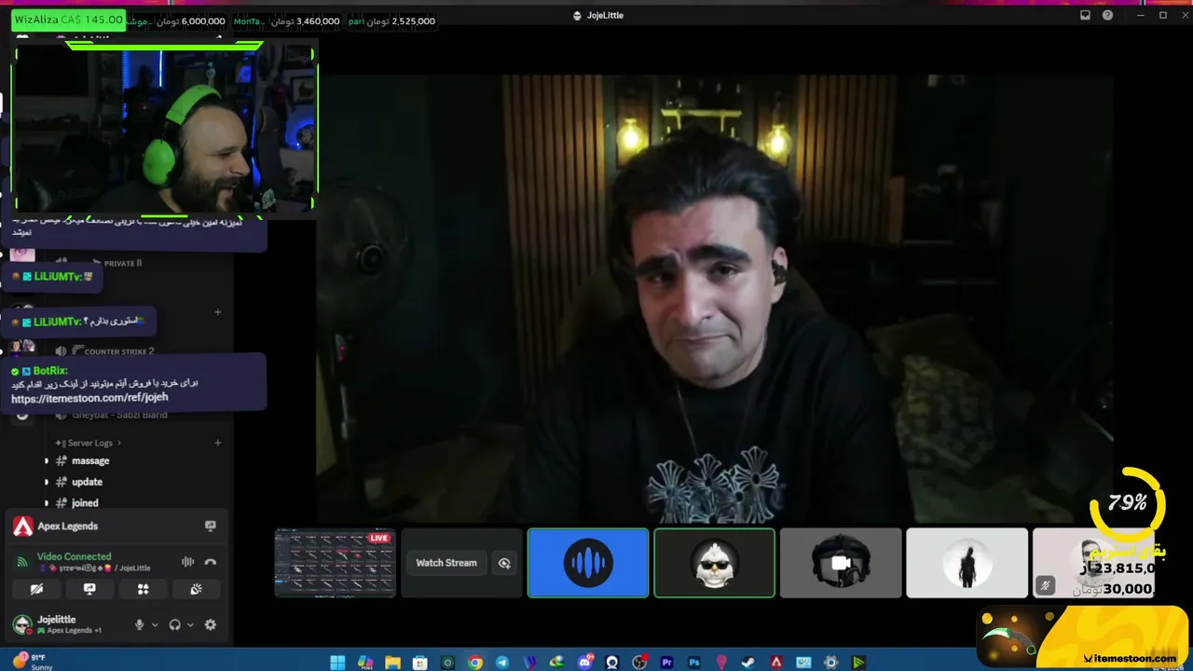The width and height of the screenshot is (1193, 671).
Task: Click the Watch Stream button
Action: click(446, 563)
